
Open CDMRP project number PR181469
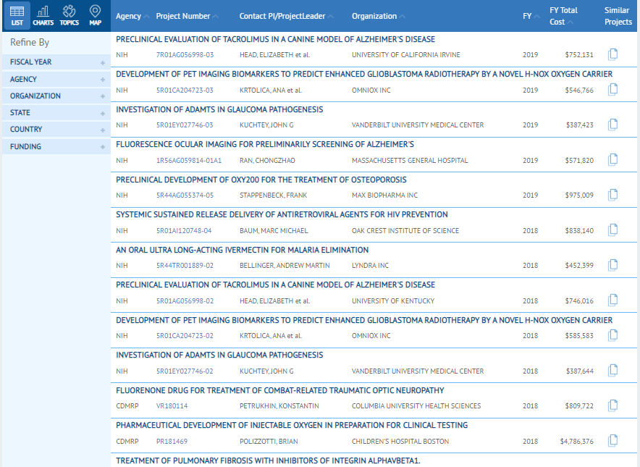click(172, 441)
